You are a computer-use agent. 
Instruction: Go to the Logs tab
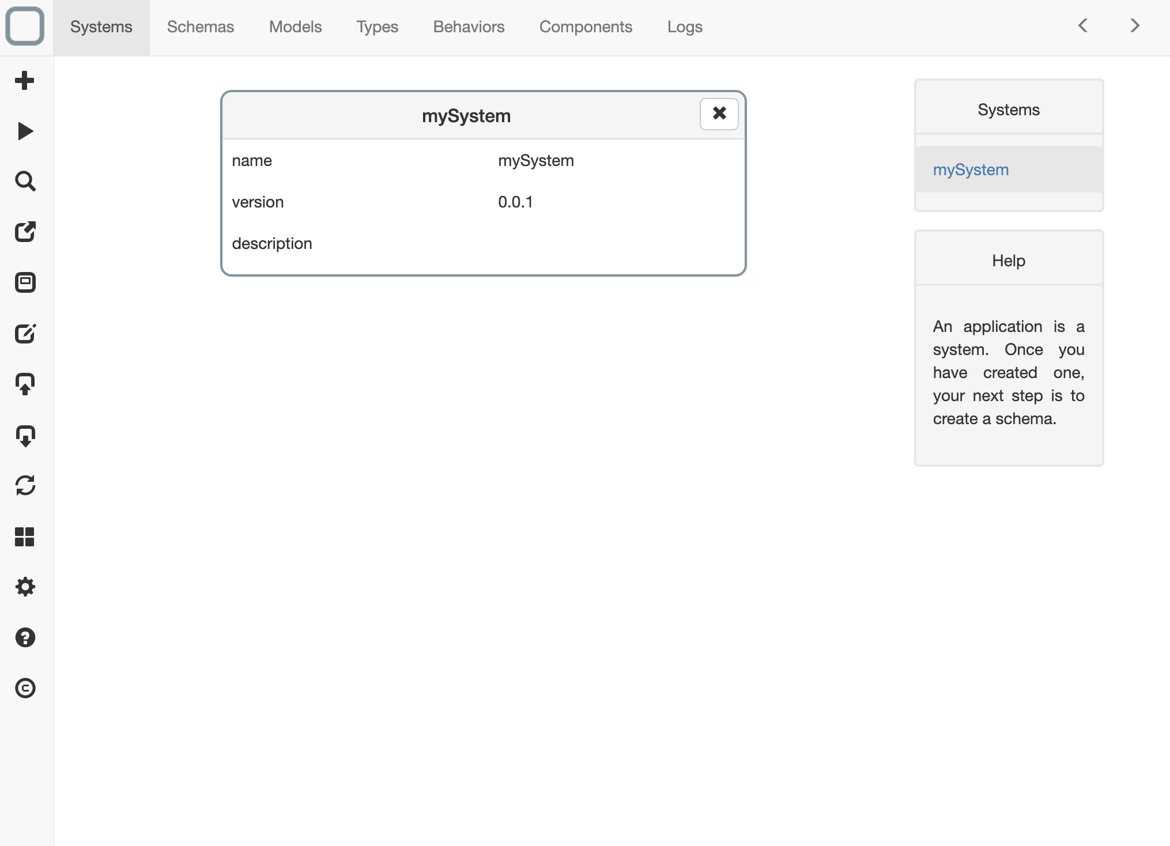tap(684, 27)
